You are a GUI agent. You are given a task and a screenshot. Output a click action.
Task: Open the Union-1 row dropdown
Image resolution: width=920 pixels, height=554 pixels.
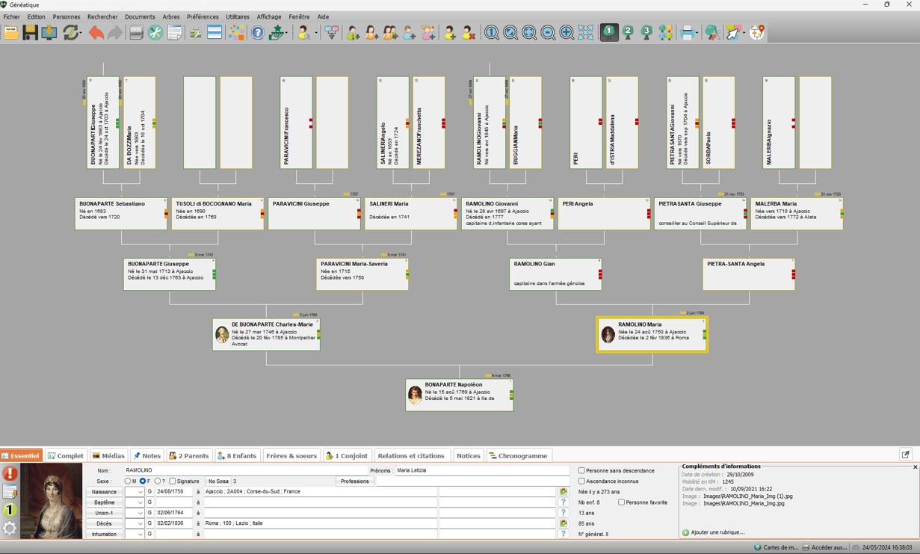[135, 513]
